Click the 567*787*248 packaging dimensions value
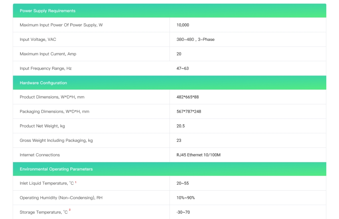This screenshot has width=339, height=219. tap(189, 112)
